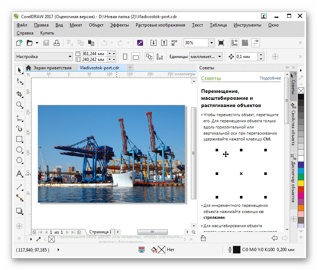Switch to Экран приветствия tab
This screenshot has height=270, width=318.
click(52, 68)
